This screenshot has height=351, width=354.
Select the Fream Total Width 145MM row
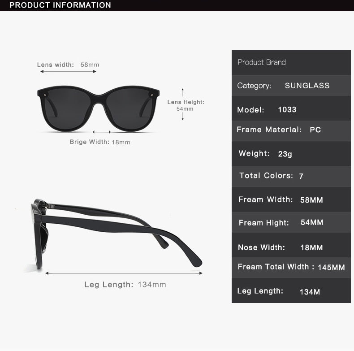(291, 268)
